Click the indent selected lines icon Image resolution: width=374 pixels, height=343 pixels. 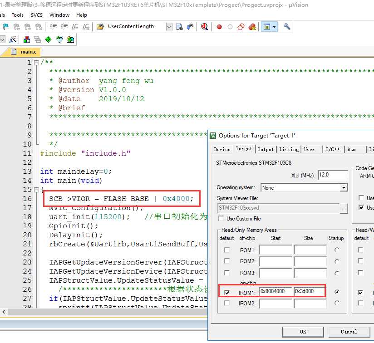coord(53,27)
